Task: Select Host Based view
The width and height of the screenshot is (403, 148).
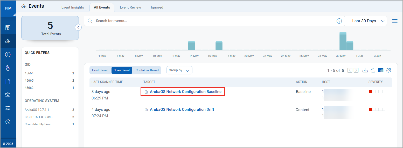Action: (100, 70)
